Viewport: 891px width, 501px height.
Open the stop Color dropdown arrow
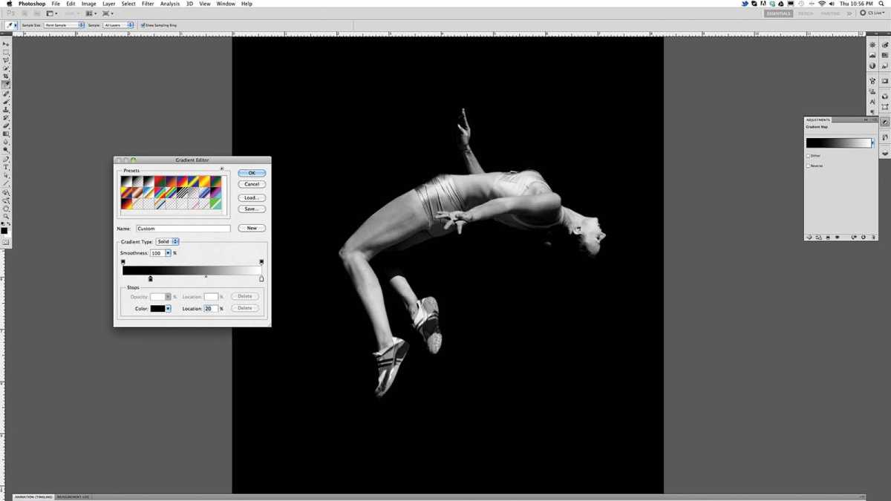coord(168,308)
